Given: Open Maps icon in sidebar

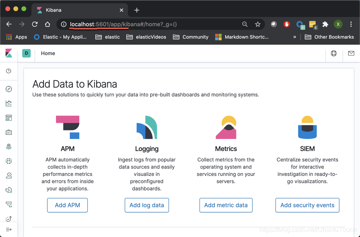Looking at the screenshot, I should point(9,147).
